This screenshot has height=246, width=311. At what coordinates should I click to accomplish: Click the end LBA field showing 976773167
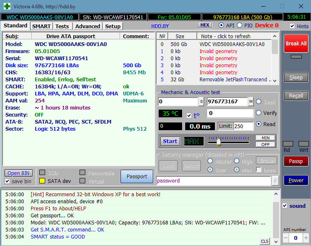pos(227,102)
